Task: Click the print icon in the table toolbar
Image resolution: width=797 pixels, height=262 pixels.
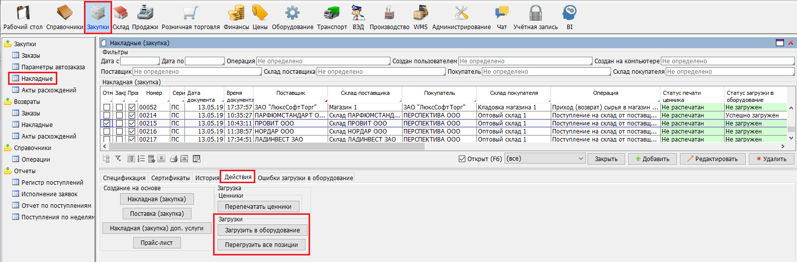Action: click(173, 159)
